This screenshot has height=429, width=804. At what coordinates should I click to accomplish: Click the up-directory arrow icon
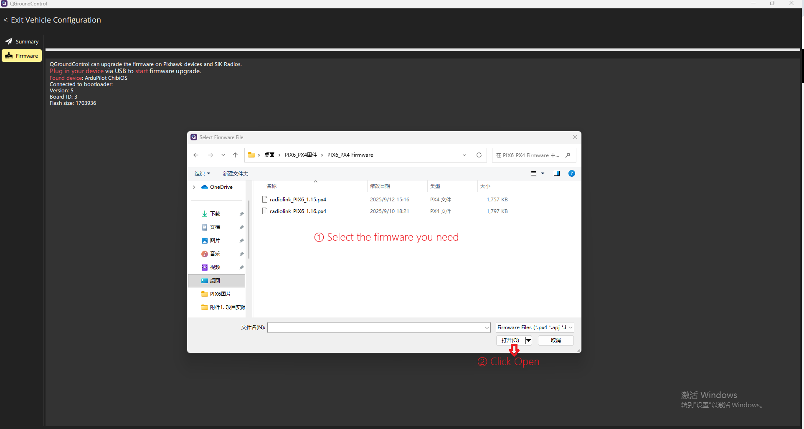pos(236,155)
